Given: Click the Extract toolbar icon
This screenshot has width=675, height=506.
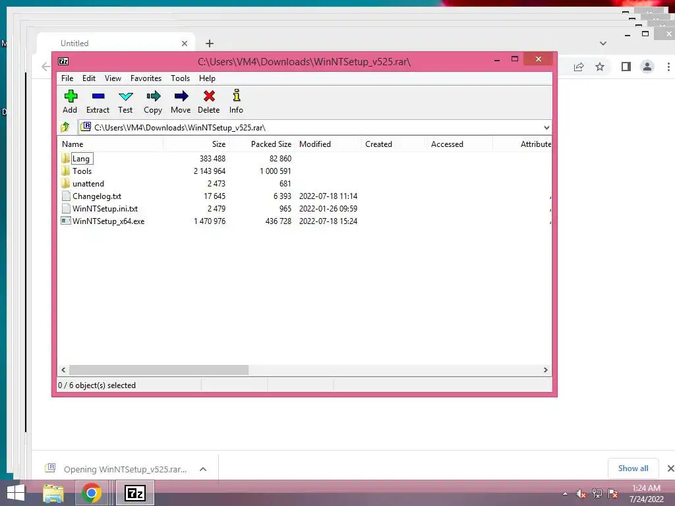Looking at the screenshot, I should 98,96.
